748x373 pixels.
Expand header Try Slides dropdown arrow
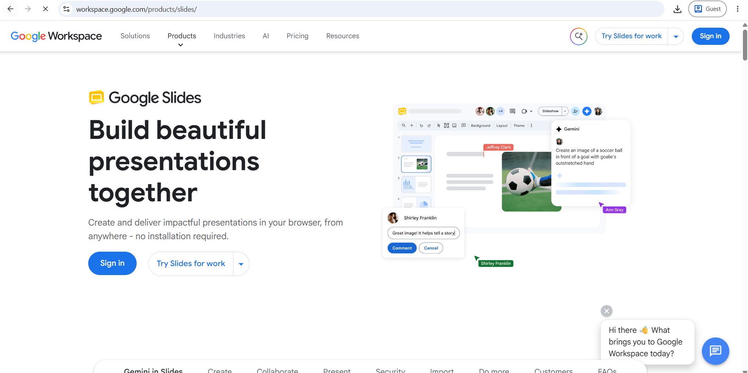676,36
